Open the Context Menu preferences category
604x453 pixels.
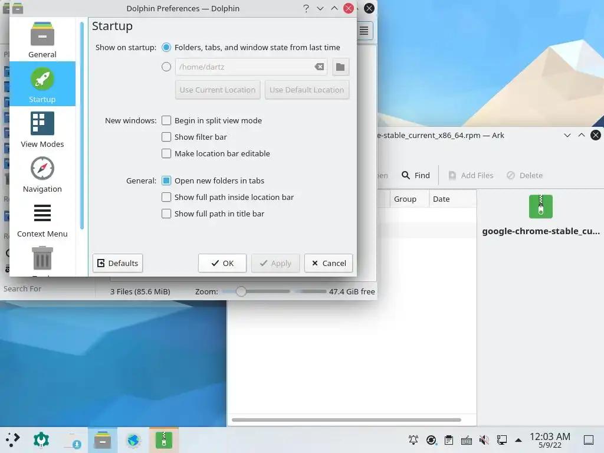tap(42, 219)
